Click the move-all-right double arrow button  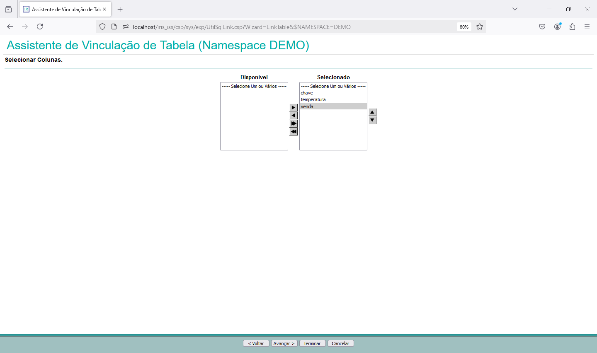click(294, 123)
